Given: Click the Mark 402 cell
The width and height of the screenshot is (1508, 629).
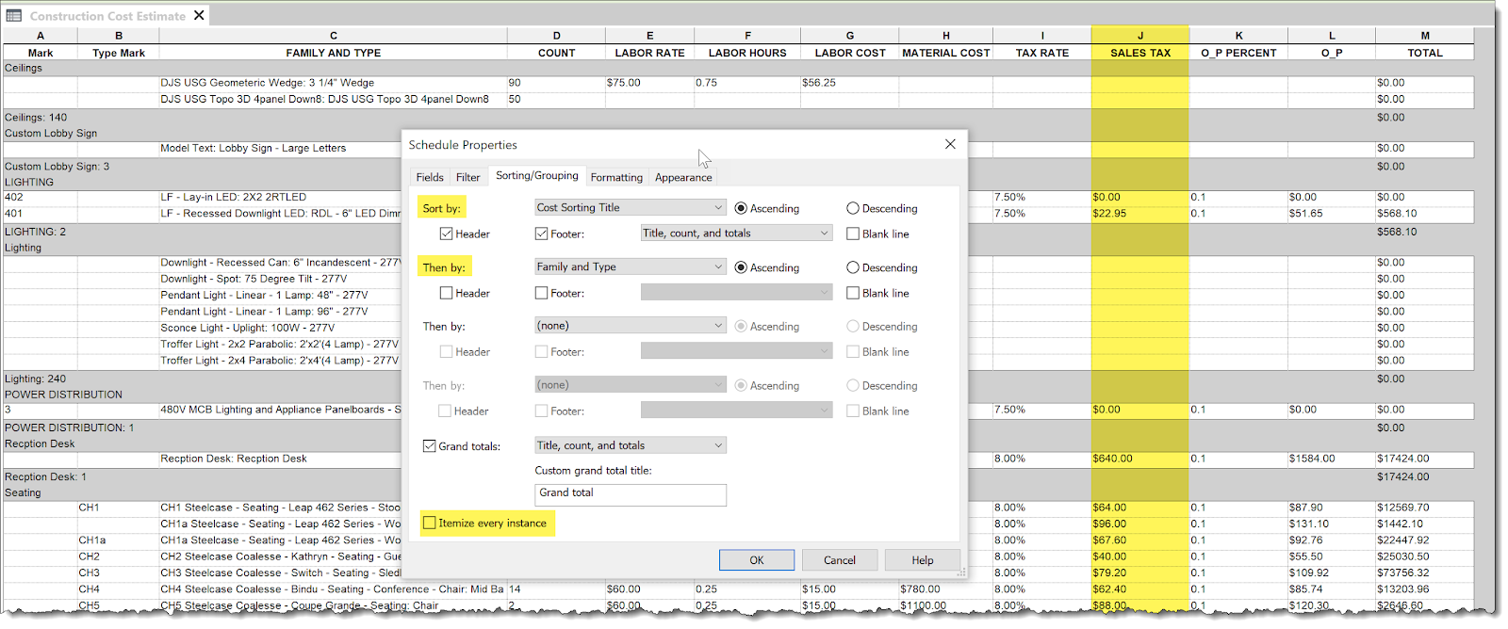Looking at the screenshot, I should (41, 197).
